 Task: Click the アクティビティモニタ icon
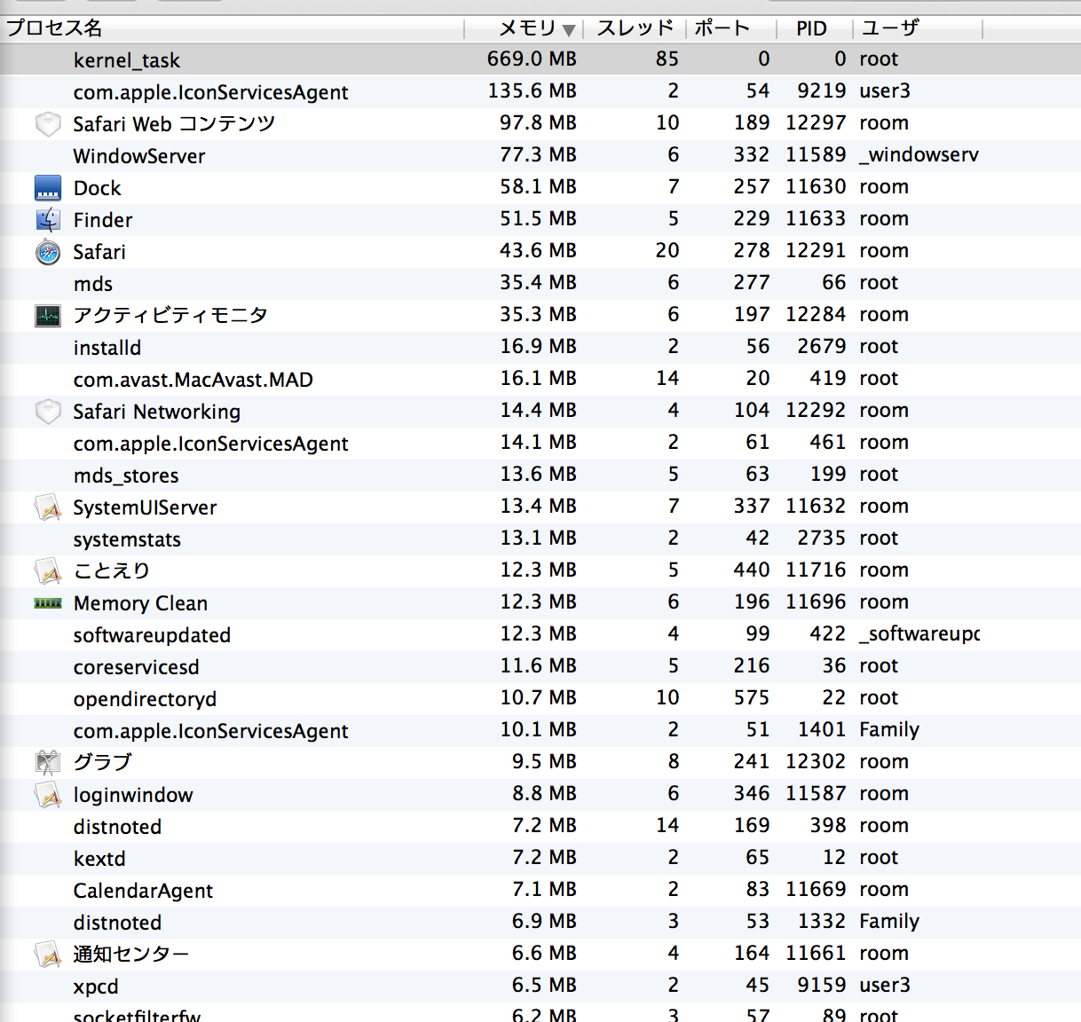(x=48, y=316)
